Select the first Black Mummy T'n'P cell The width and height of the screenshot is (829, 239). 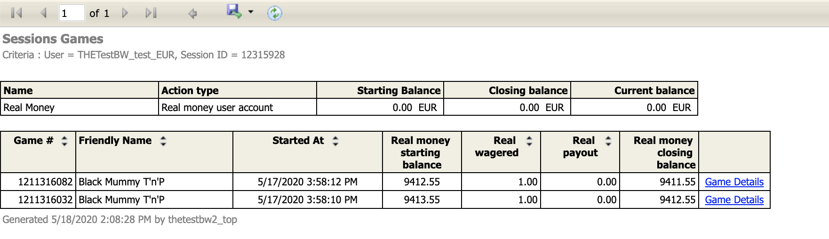tap(154, 182)
